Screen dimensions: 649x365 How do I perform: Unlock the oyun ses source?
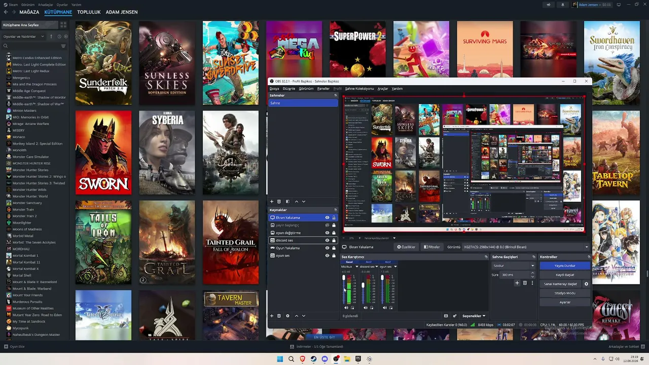click(334, 255)
